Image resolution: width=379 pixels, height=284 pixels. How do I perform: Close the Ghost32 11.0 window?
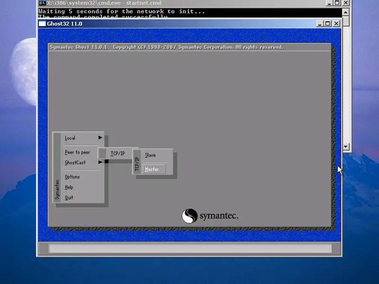[336, 24]
